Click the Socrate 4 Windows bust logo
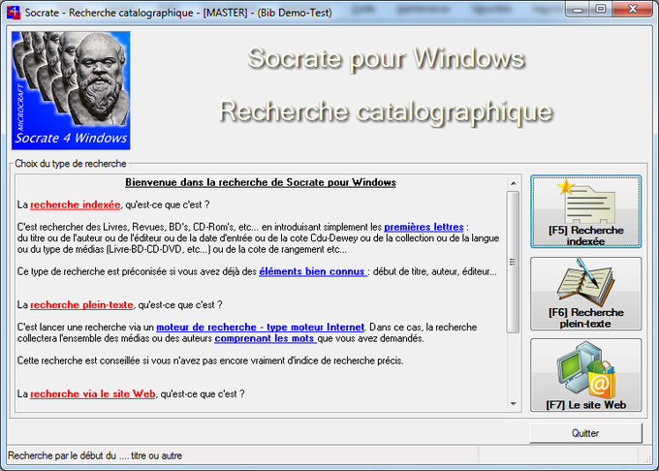This screenshot has width=659, height=471. (71, 90)
